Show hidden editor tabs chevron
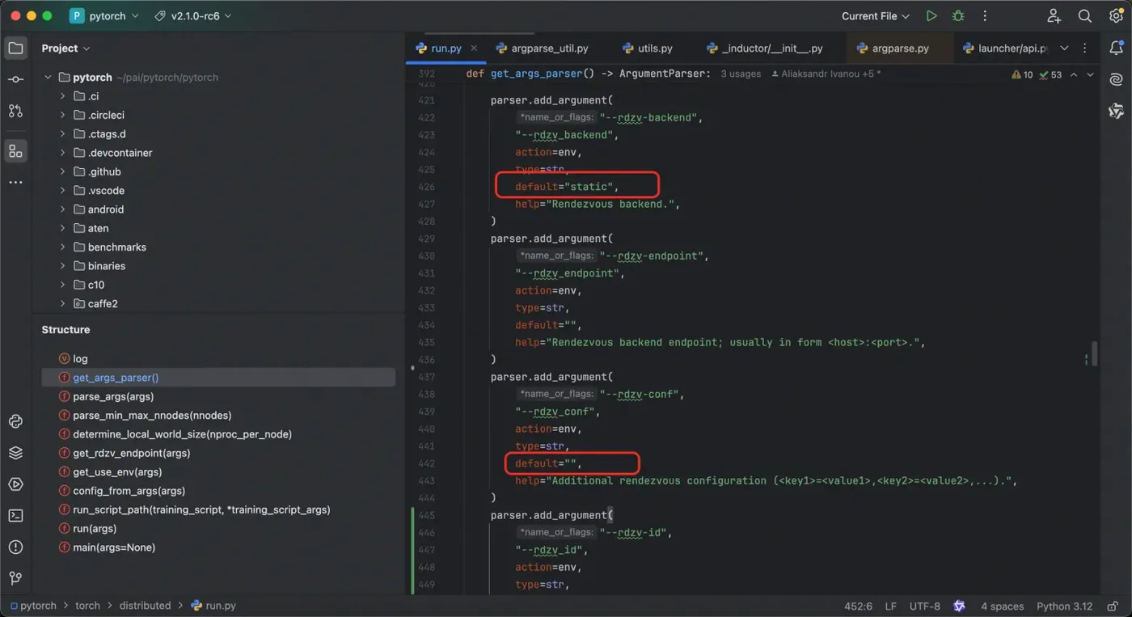 pyautogui.click(x=1064, y=49)
